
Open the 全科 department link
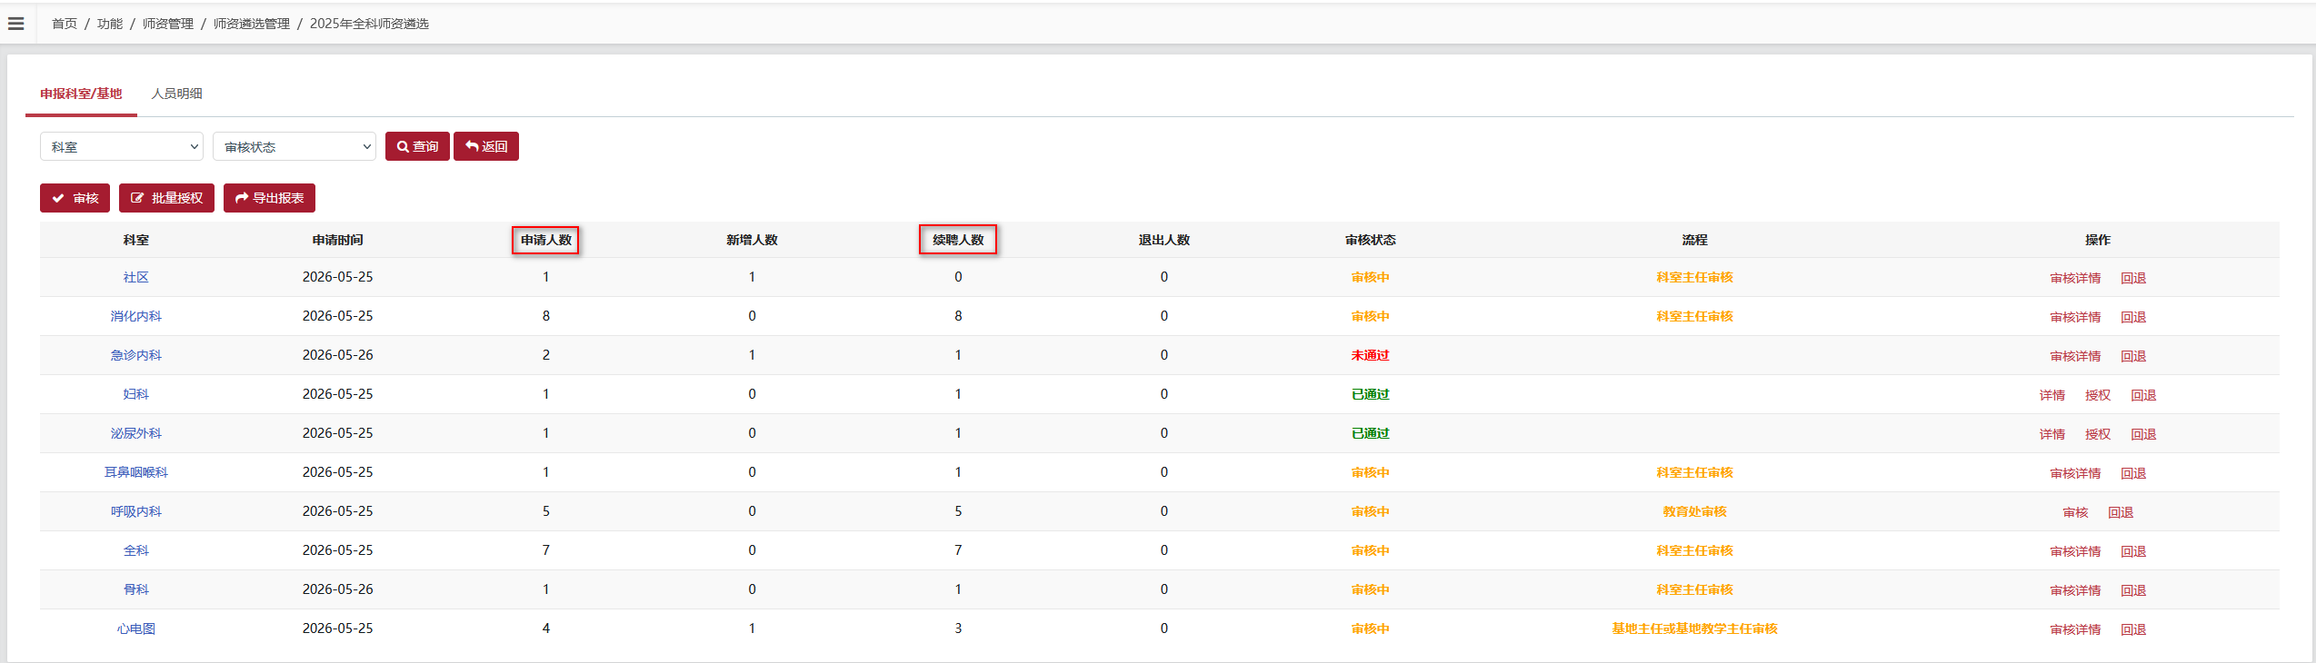point(136,550)
